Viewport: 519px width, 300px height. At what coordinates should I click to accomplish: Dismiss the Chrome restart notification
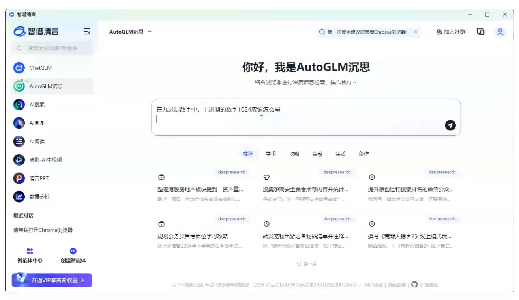pyautogui.click(x=416, y=32)
